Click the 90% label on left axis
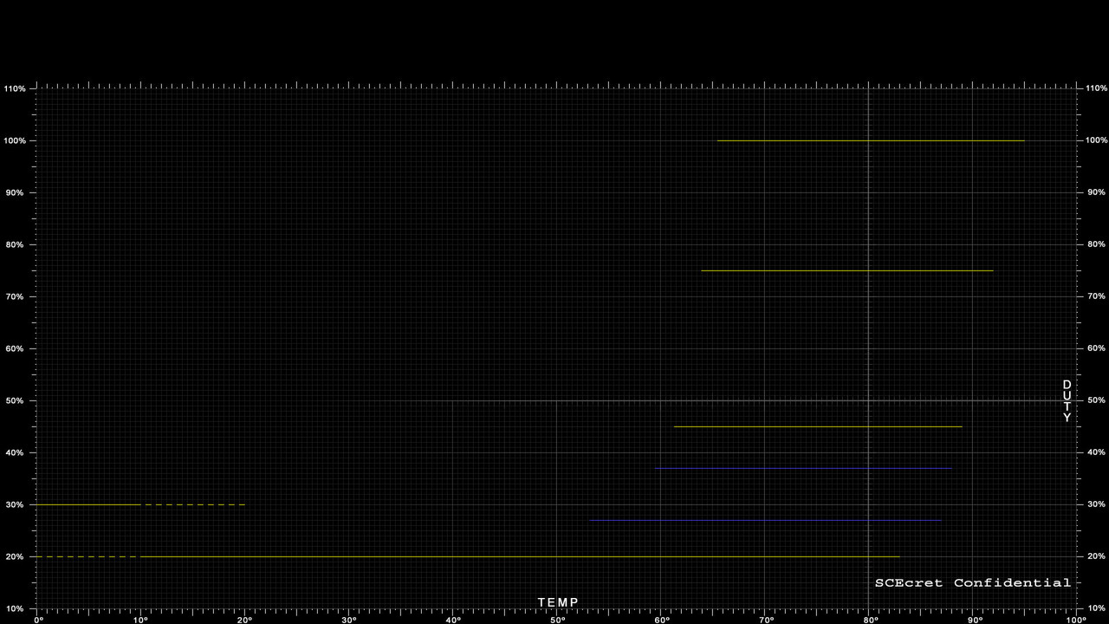 pos(16,192)
